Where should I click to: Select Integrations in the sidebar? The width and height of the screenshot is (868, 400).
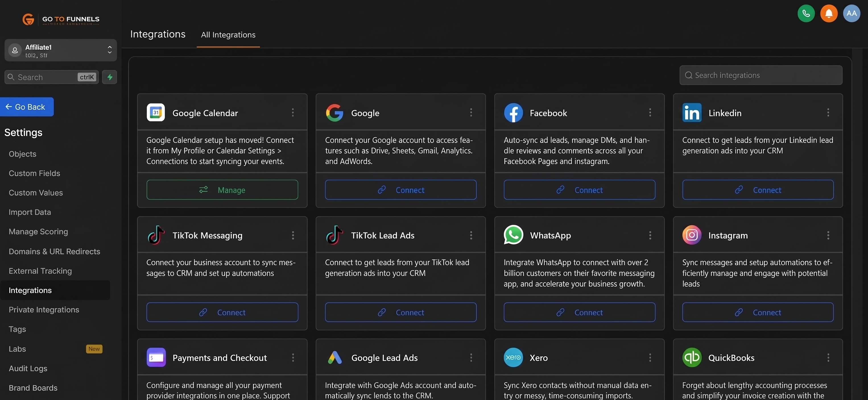click(x=55, y=290)
